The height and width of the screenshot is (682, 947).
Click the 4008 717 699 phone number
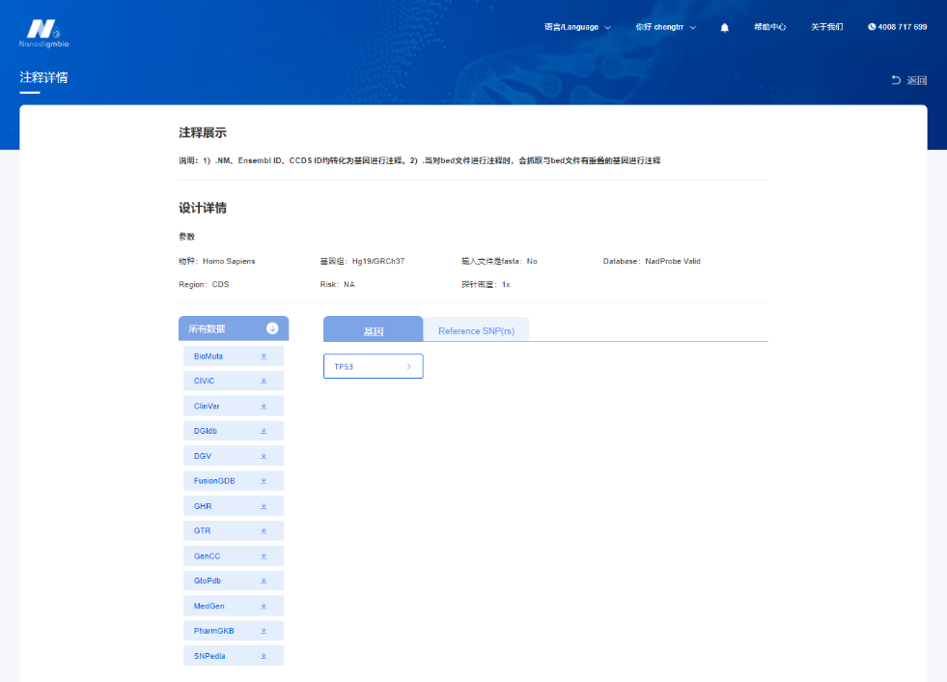897,27
